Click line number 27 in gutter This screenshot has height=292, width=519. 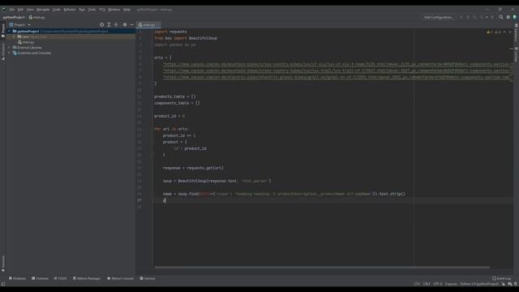click(139, 200)
